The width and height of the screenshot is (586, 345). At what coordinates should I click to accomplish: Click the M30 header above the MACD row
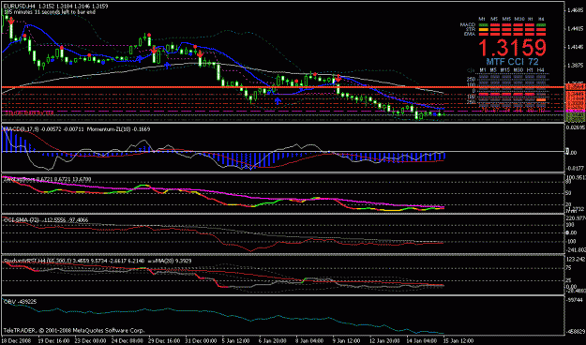[518, 19]
